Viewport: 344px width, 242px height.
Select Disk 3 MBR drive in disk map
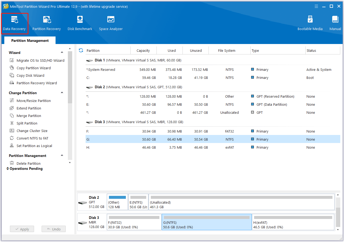tap(92, 222)
